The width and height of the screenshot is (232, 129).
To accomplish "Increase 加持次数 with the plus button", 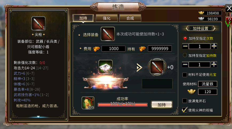I will pyautogui.click(x=214, y=46).
